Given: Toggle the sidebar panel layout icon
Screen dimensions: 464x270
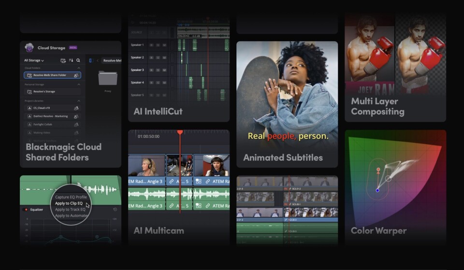Looking at the screenshot, I should pyautogui.click(x=90, y=60).
